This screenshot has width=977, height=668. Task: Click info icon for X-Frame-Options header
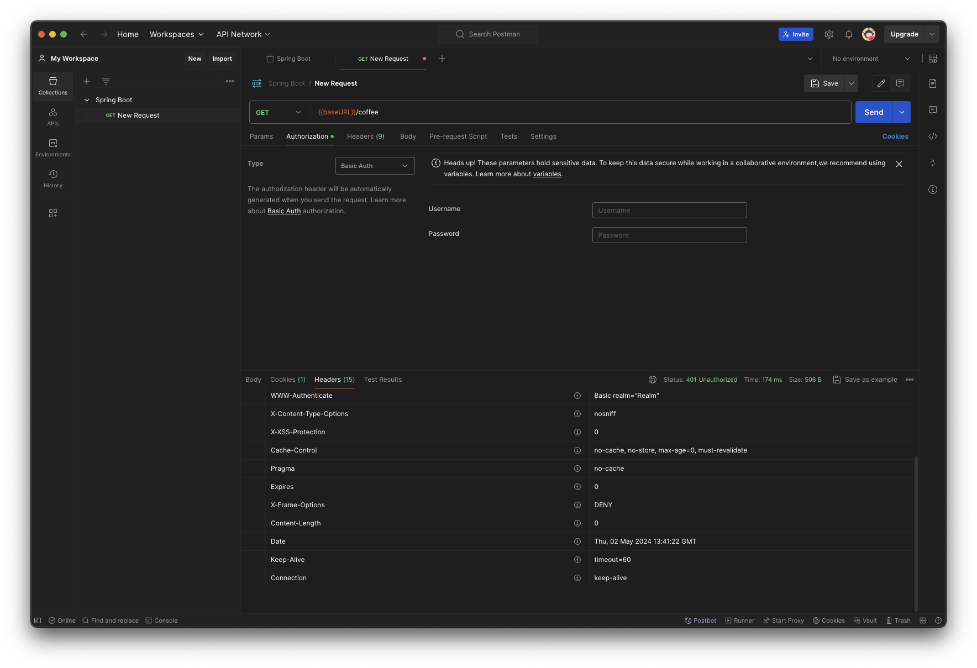coord(577,505)
